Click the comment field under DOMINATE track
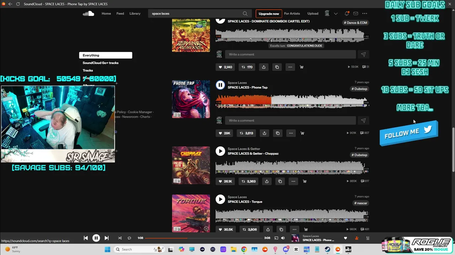 pos(290,54)
